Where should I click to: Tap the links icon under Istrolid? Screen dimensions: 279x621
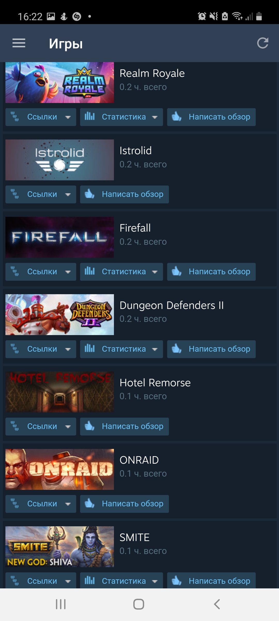[x=15, y=194]
